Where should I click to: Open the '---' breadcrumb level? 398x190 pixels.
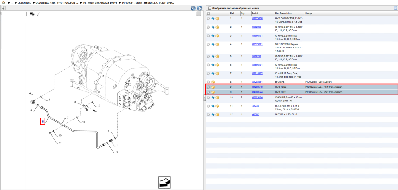pos(12,2)
